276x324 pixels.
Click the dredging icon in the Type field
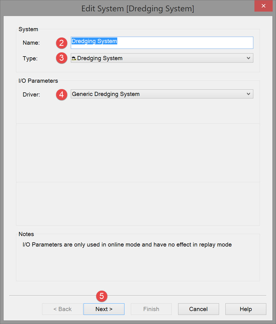(x=74, y=58)
